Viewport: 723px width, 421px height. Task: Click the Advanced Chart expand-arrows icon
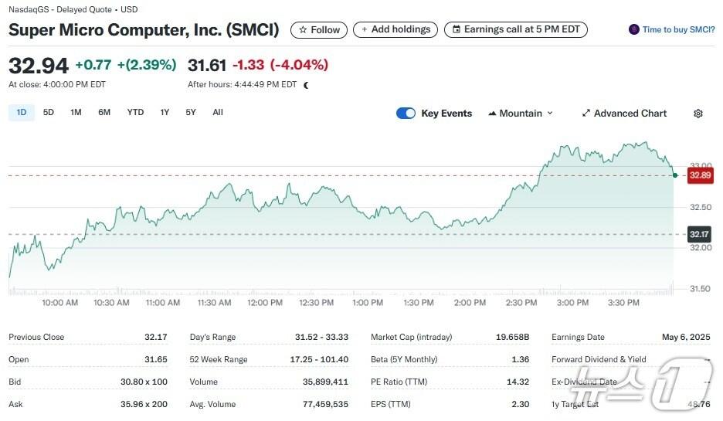586,114
